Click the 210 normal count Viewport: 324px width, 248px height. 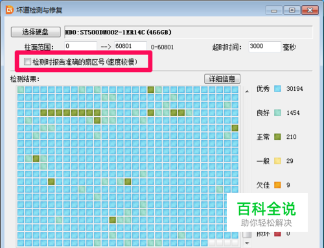[x=291, y=137]
